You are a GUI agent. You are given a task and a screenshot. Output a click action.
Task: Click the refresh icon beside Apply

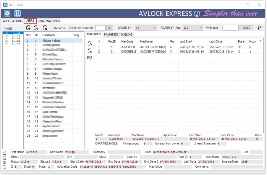click(x=259, y=28)
